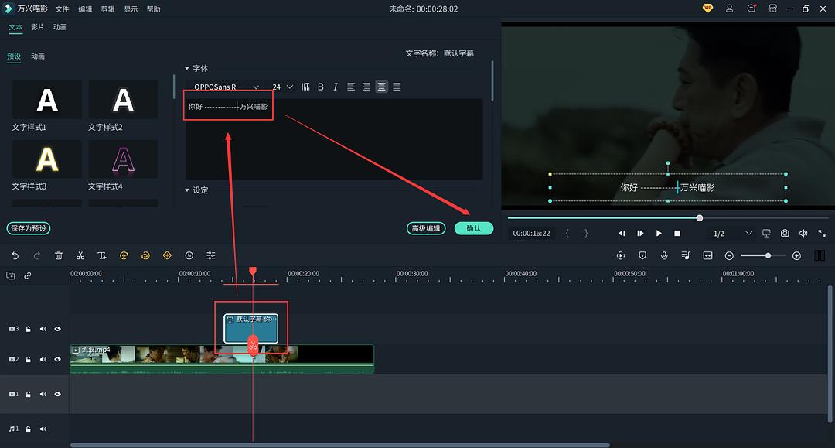The height and width of the screenshot is (448, 835).
Task: Add a marker using the shield-shaped icon
Action: 642,255
